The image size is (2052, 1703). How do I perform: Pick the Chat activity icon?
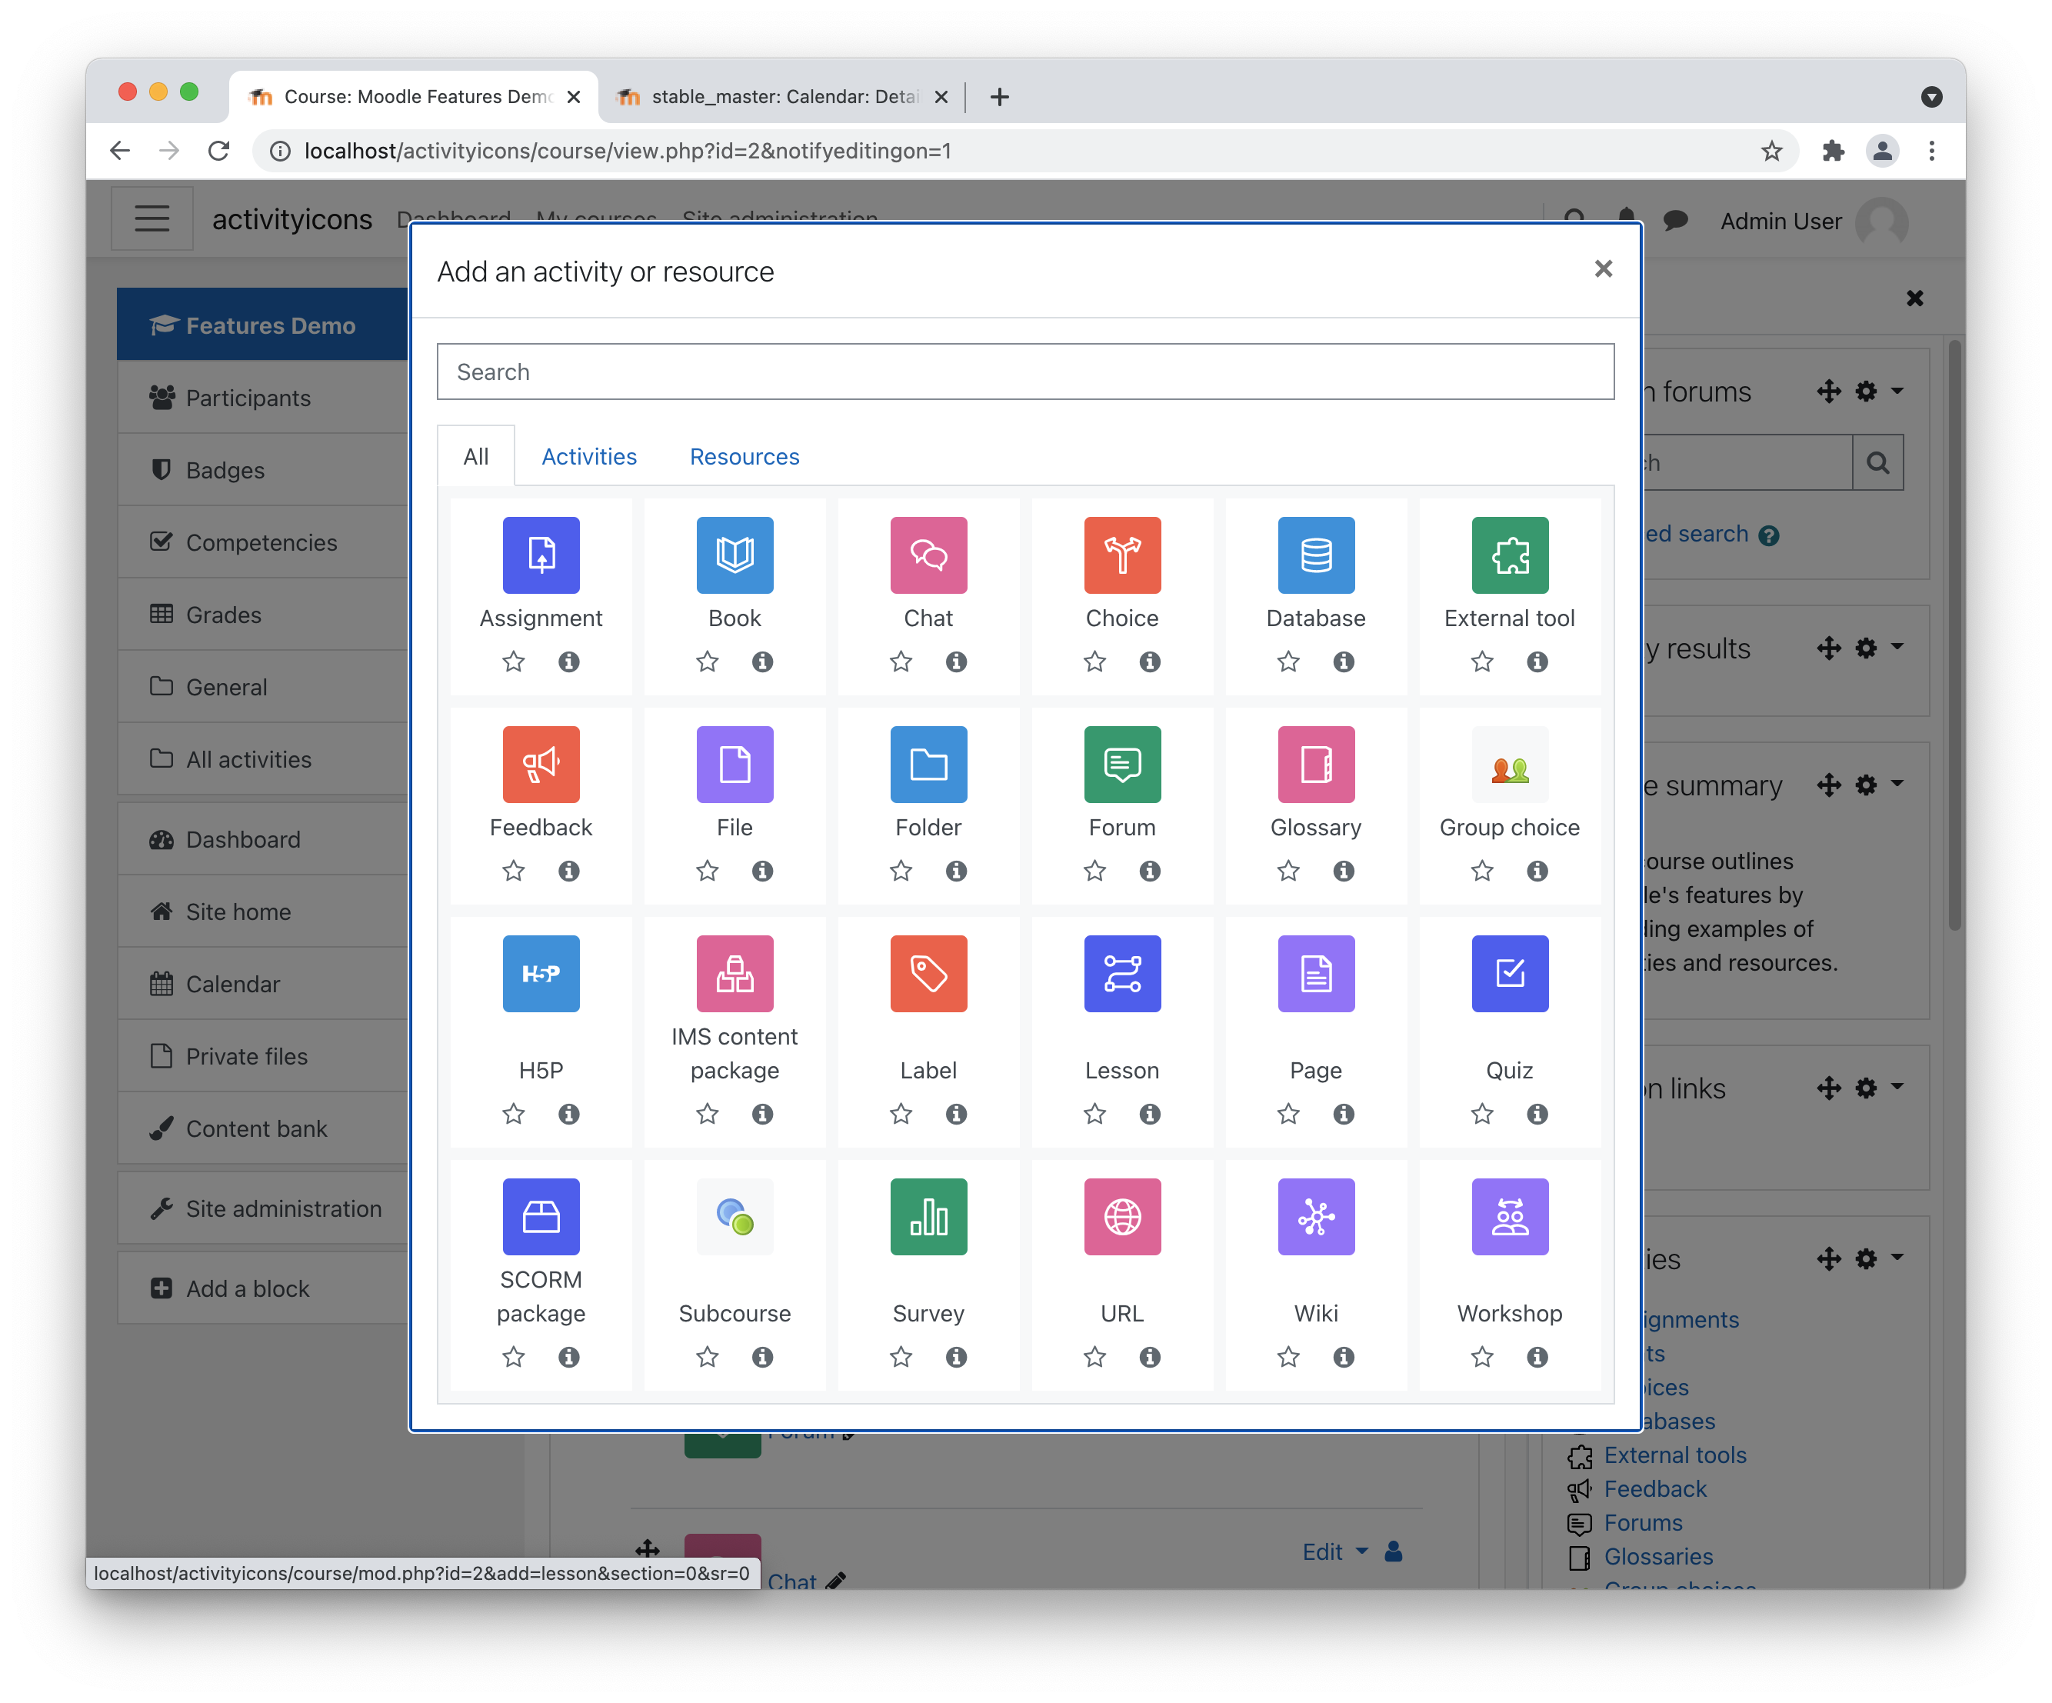928,555
